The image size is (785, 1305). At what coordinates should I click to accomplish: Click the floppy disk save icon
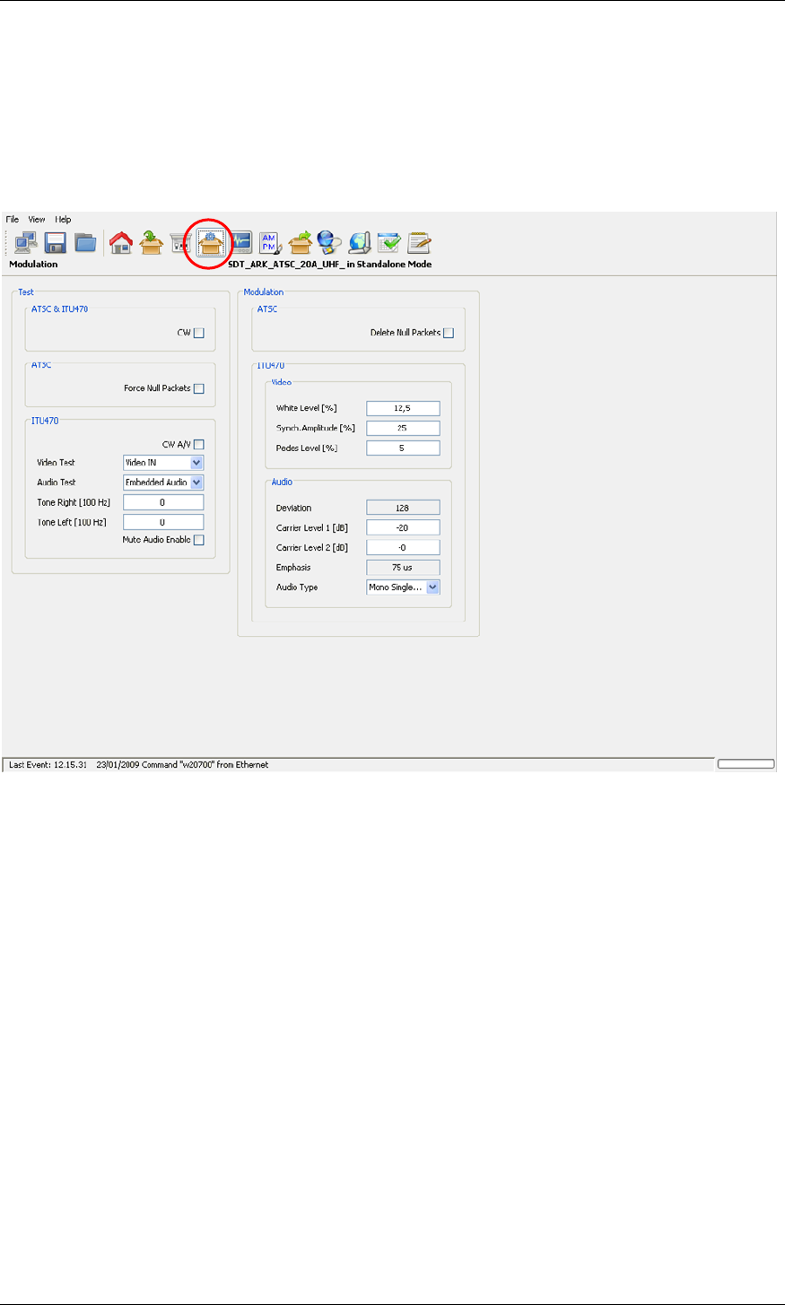[56, 242]
